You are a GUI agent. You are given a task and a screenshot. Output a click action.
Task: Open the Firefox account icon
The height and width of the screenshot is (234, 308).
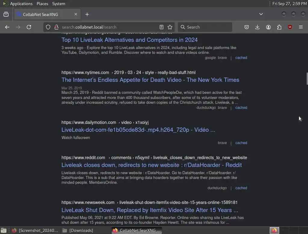point(268,27)
